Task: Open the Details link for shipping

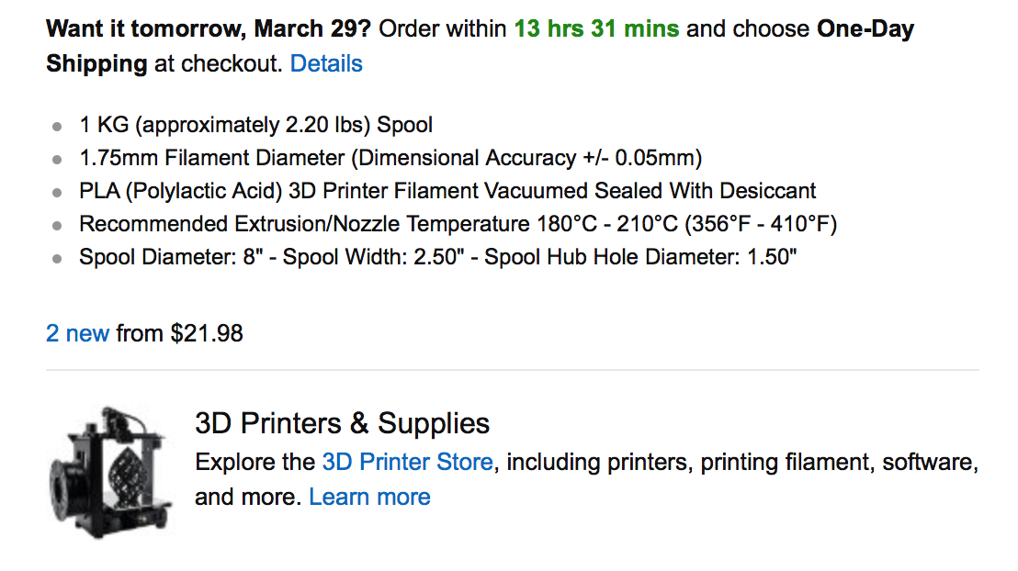Action: tap(326, 64)
